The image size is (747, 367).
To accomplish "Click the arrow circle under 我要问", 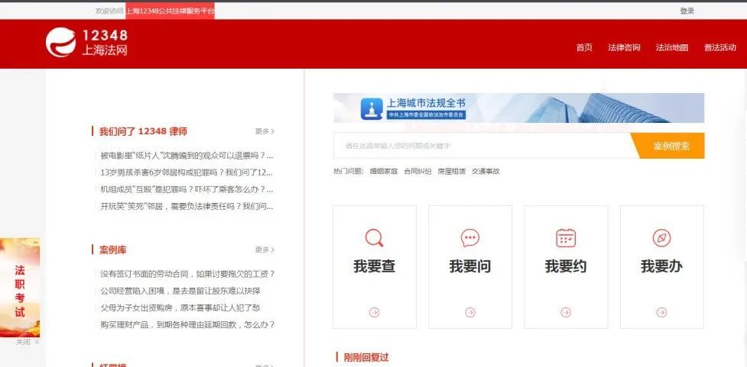I will pos(470,312).
